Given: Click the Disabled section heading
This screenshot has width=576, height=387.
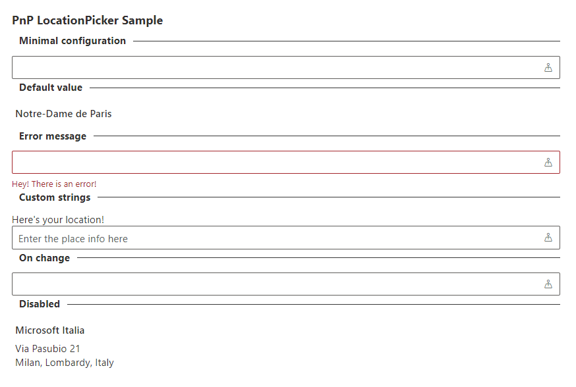Looking at the screenshot, I should [x=40, y=304].
